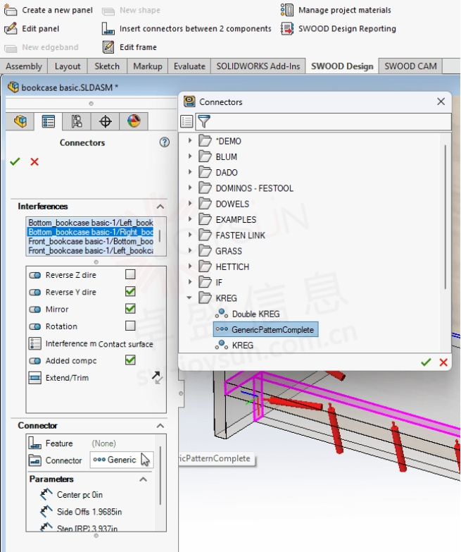This screenshot has width=461, height=552.
Task: Select the Double KREG connector
Action: click(248, 314)
